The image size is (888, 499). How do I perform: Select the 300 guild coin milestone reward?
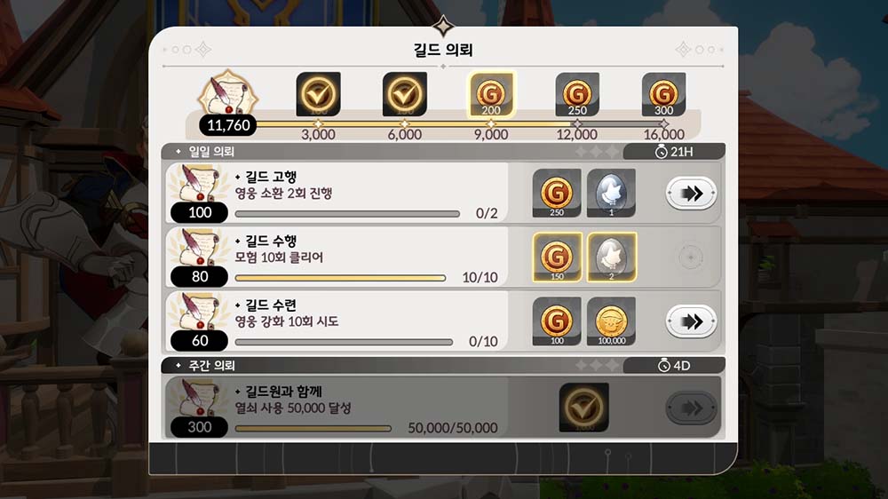[663, 95]
